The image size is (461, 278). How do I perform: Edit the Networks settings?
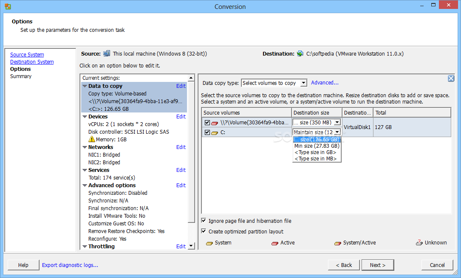point(181,147)
